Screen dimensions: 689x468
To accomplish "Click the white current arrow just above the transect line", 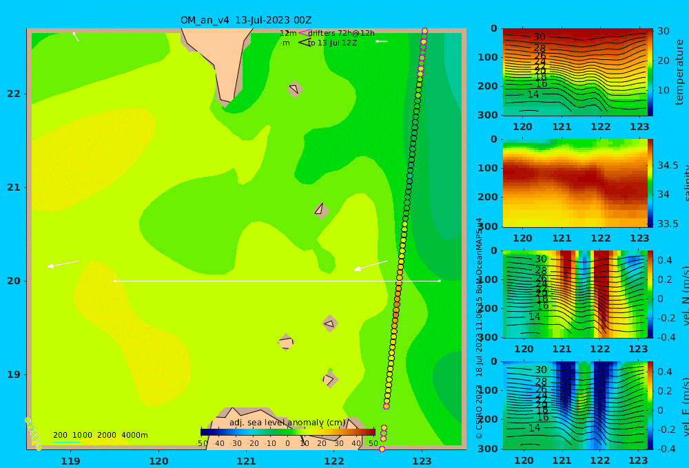I will point(371,266).
